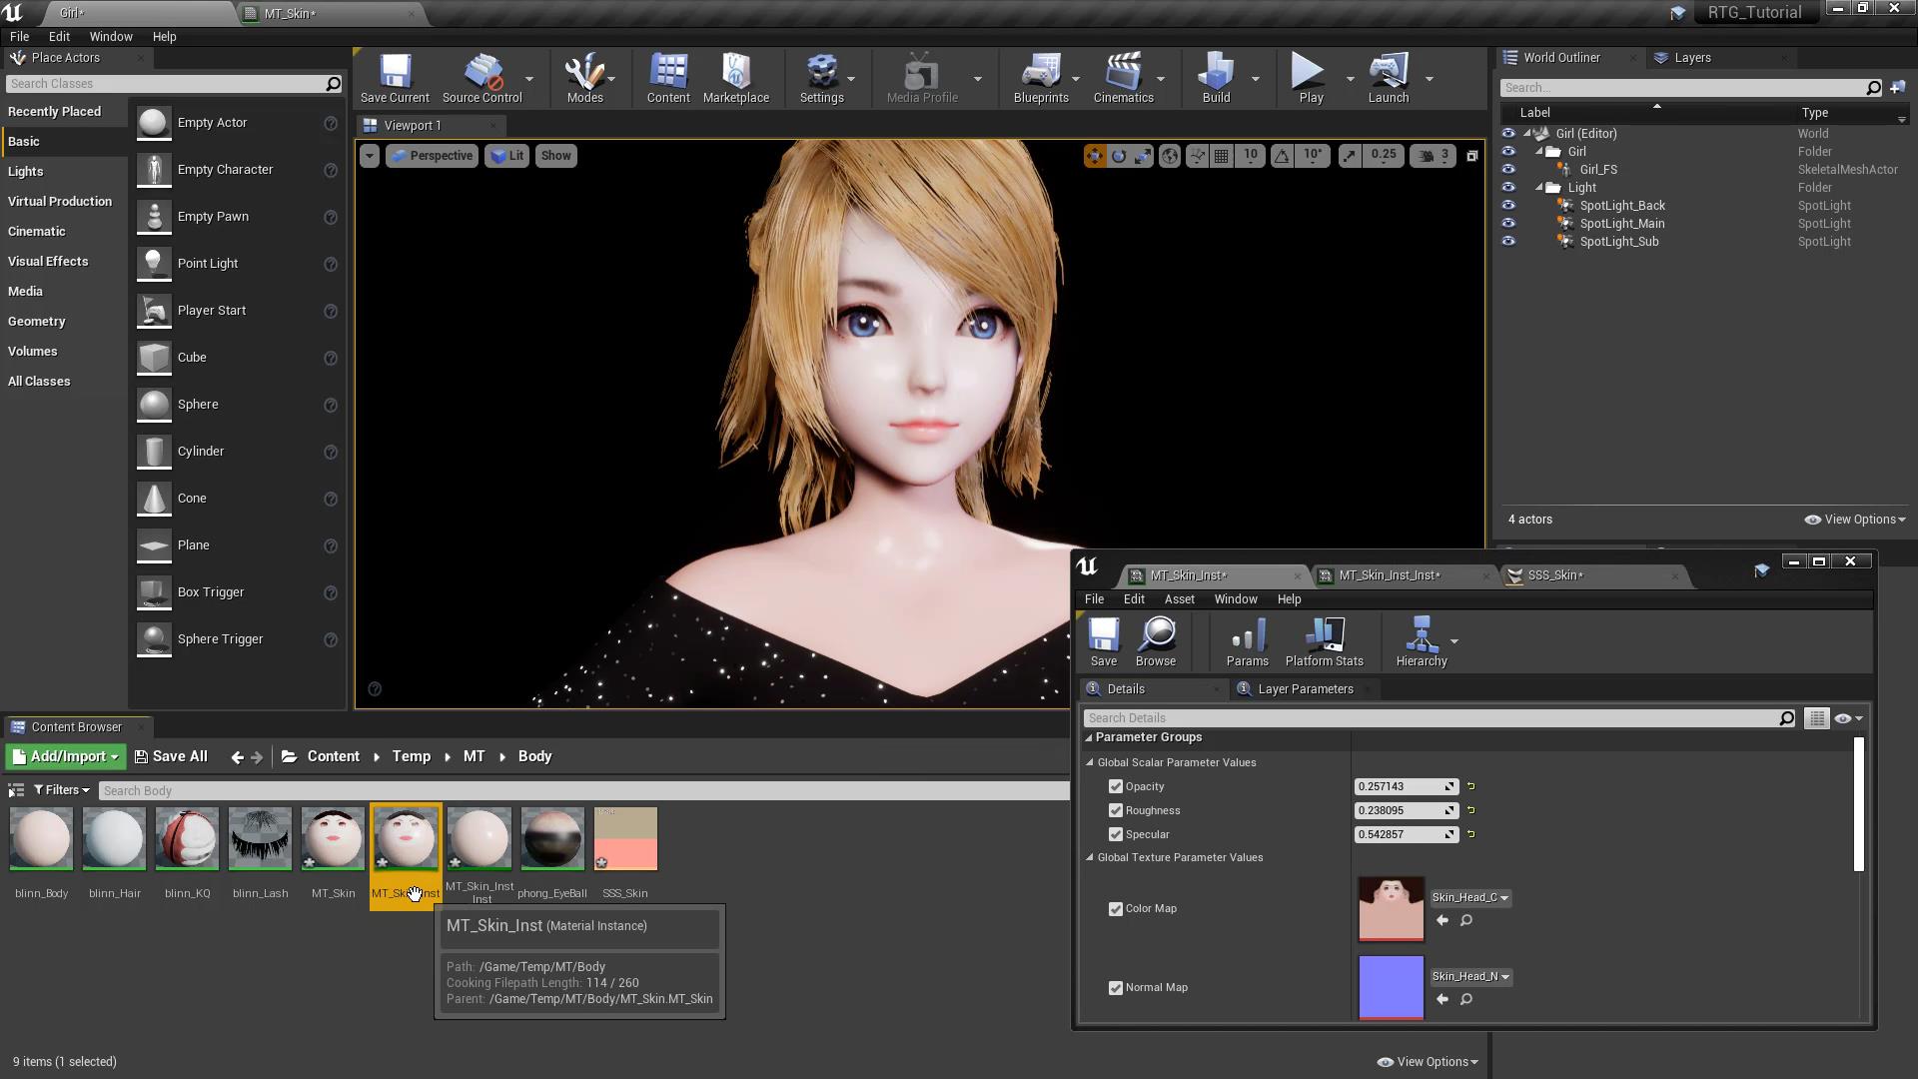Hide SpotLight_Main with its eye icon
Screen dimensions: 1918x1079
point(1508,224)
